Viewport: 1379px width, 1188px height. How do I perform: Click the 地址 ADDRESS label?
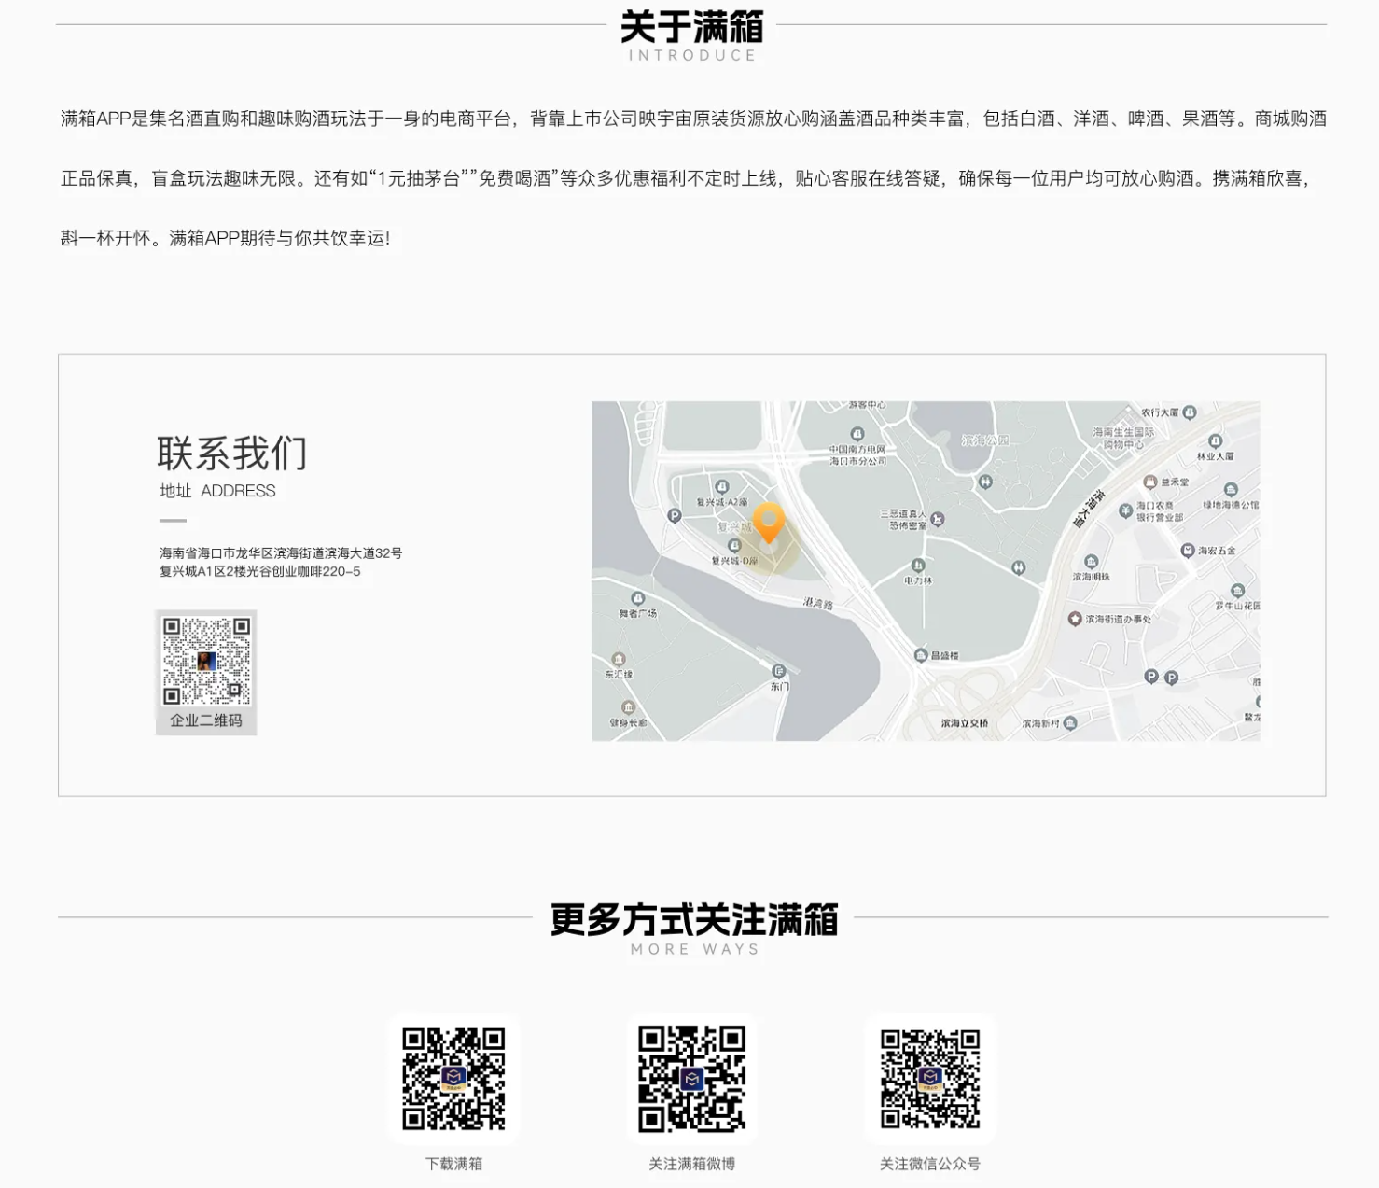coord(217,491)
